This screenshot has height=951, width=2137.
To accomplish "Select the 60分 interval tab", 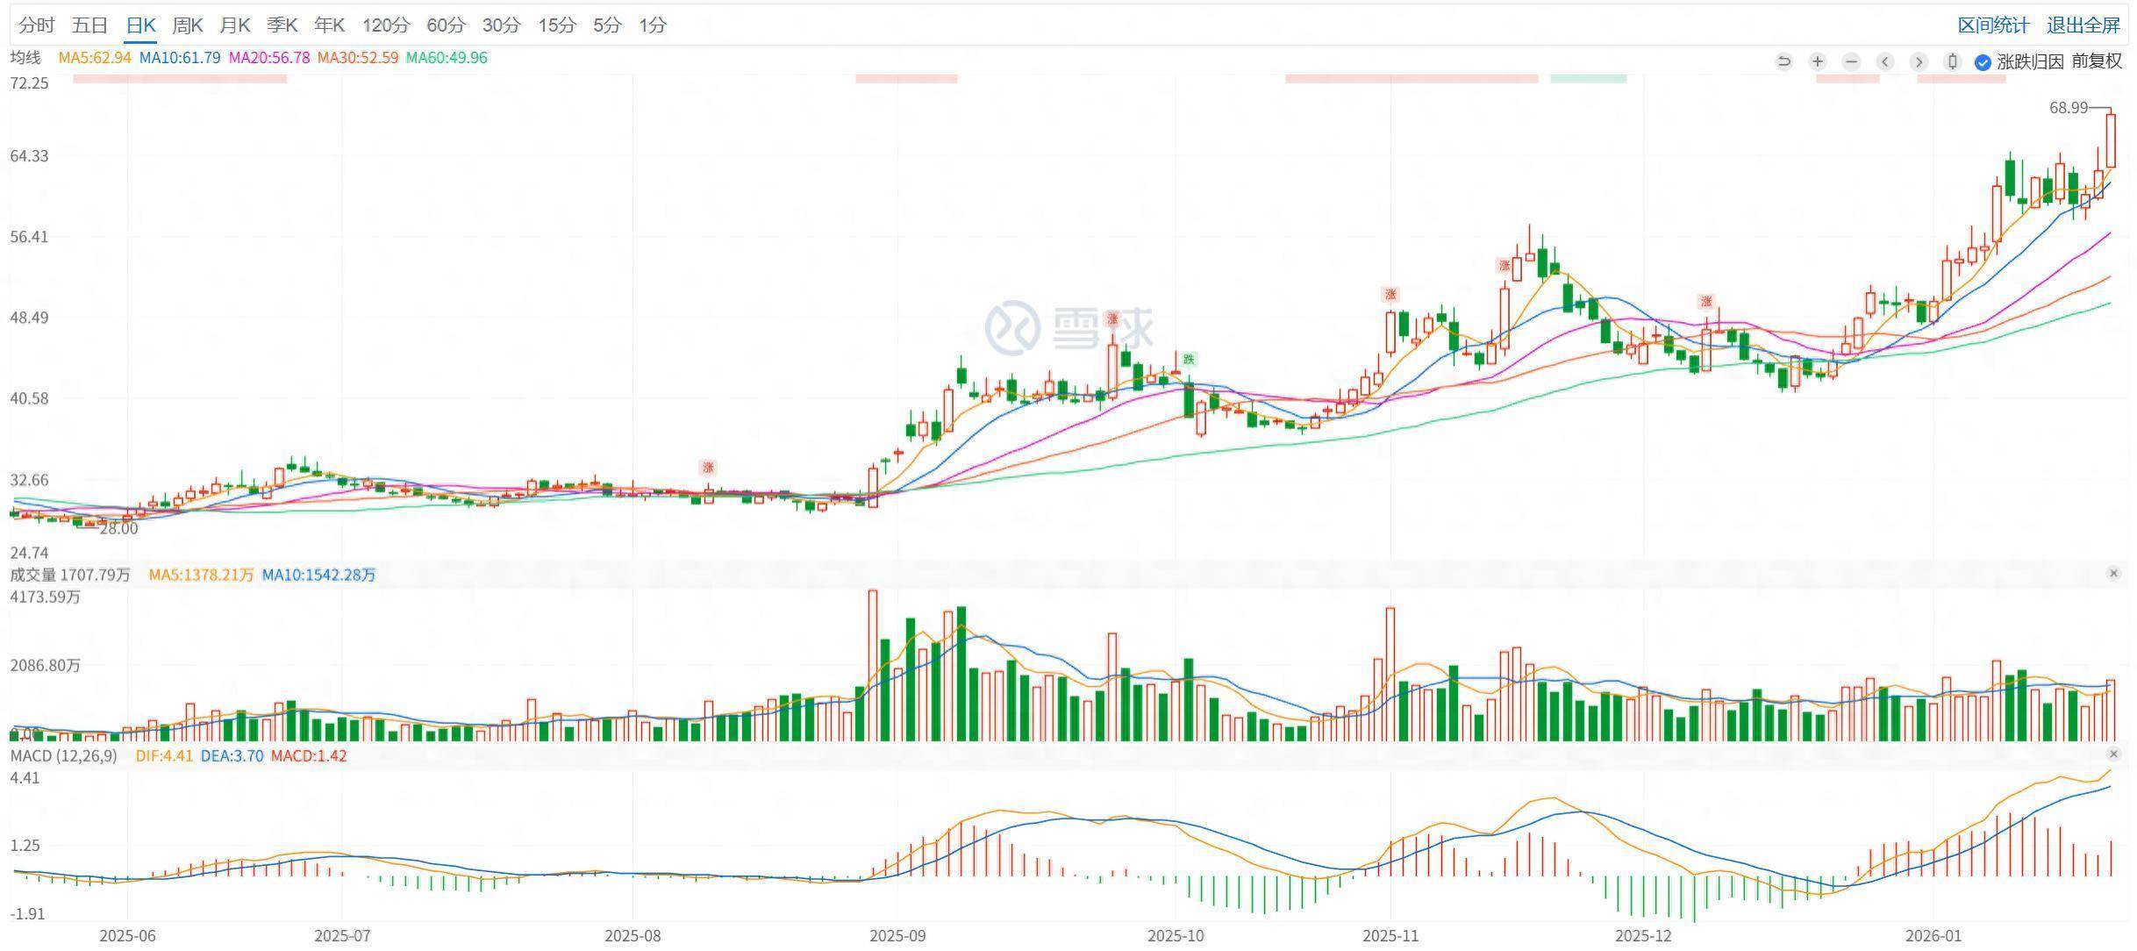I will 446,25.
